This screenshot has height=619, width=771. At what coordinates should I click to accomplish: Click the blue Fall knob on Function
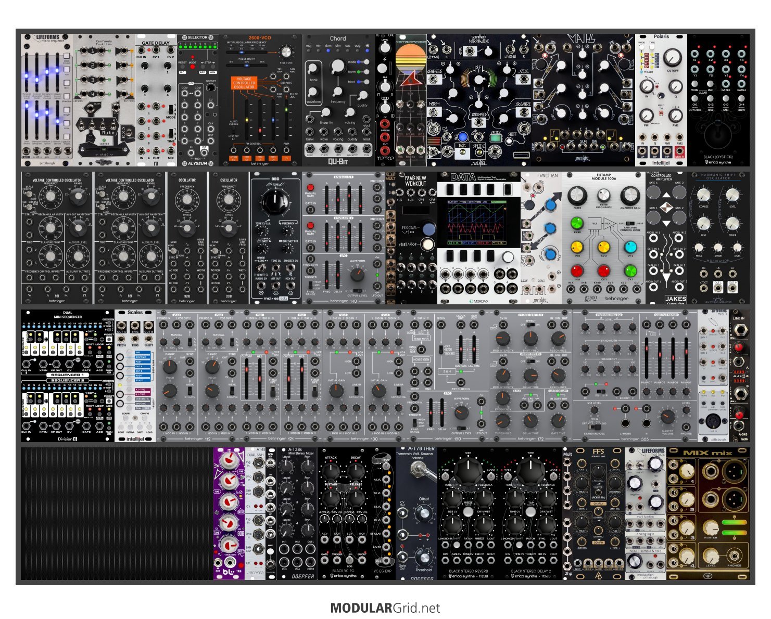[550, 228]
